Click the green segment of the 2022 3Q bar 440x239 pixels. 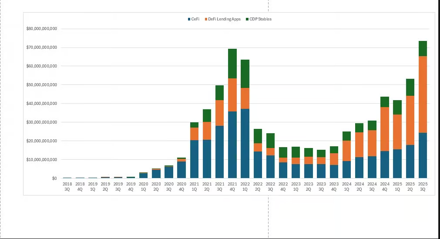tap(271, 141)
